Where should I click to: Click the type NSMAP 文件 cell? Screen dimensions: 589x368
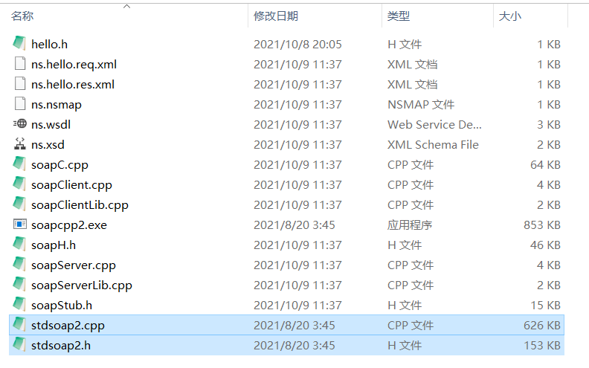pos(421,105)
